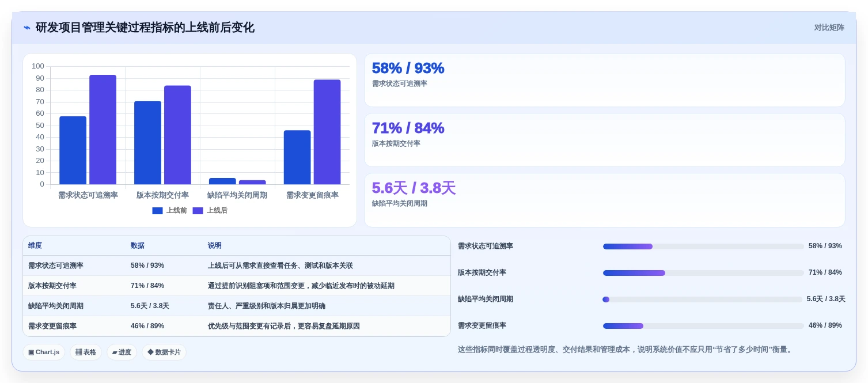
Task: Click the 上线前 bar for 需求变更留痕率
Action: tap(297, 157)
